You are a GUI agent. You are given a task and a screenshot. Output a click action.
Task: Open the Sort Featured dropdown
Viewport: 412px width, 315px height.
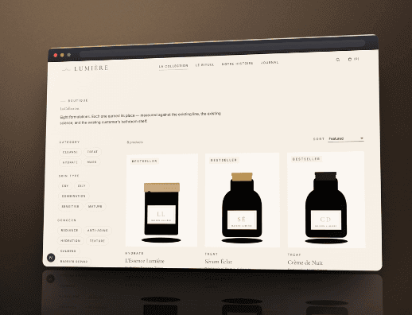click(346, 138)
